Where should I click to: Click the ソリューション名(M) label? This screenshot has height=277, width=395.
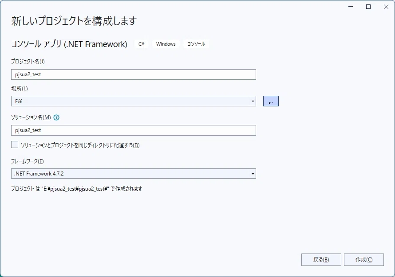[31, 117]
